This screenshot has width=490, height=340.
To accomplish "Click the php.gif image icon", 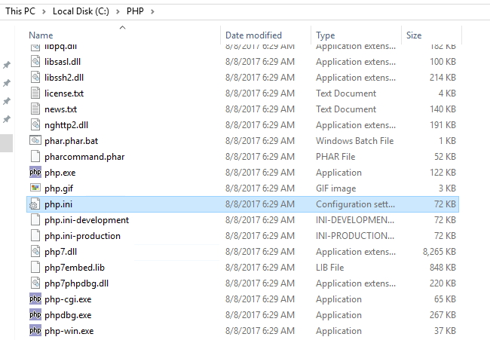I will pos(35,188).
